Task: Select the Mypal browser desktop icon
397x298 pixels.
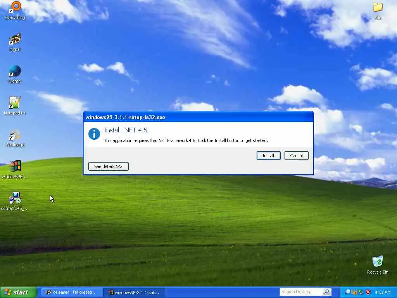Action: pyautogui.click(x=15, y=43)
